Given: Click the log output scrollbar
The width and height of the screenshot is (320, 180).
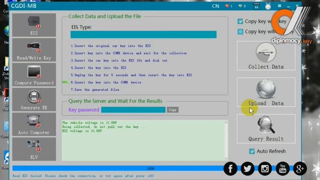Looking at the screenshot, I should pyautogui.click(x=226, y=140).
